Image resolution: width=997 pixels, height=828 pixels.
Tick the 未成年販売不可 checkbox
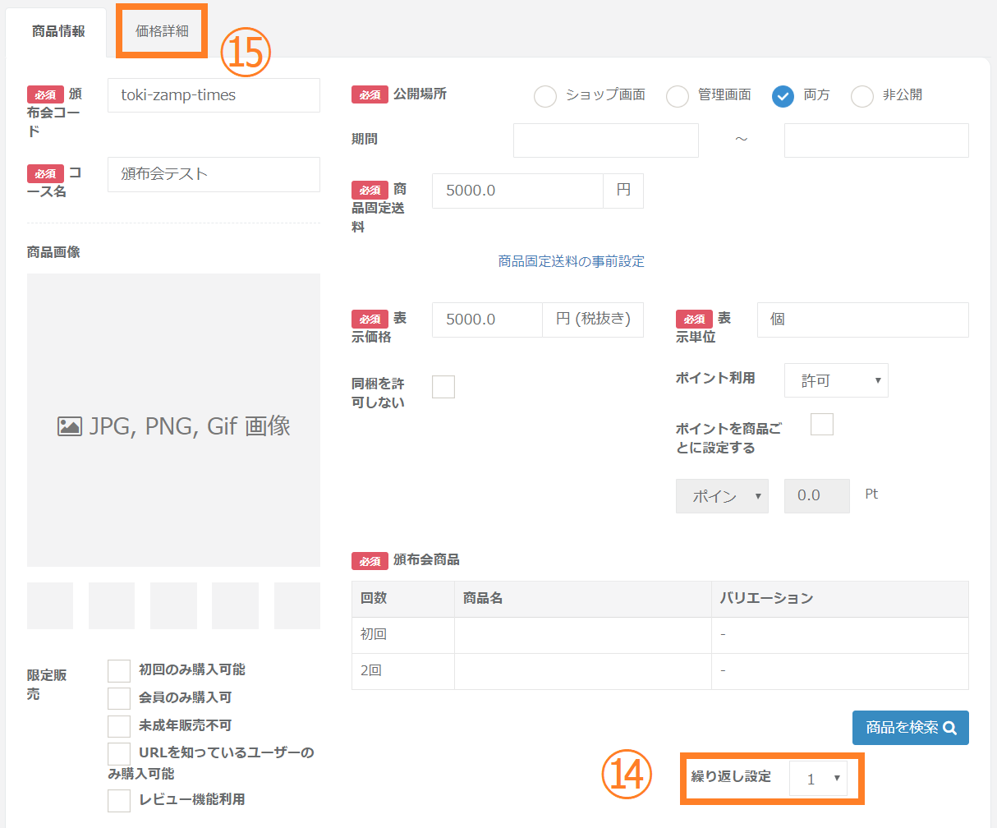(x=119, y=726)
